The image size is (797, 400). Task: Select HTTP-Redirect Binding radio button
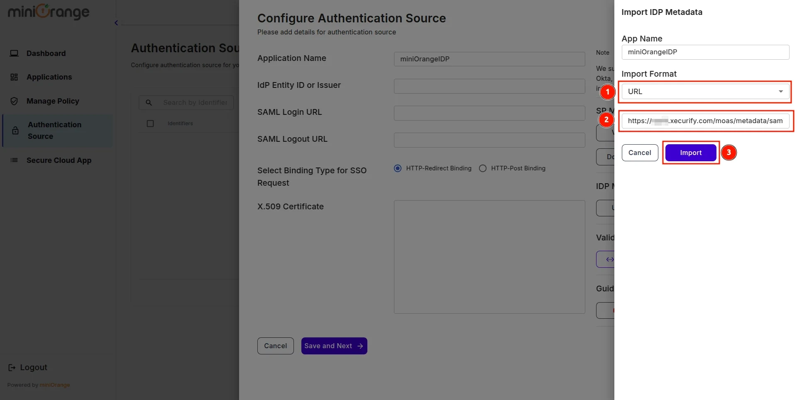pyautogui.click(x=397, y=168)
